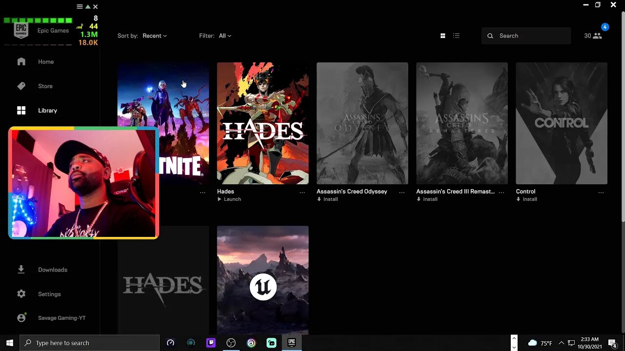Open the Windows notification center
This screenshot has width=625, height=351.
click(613, 343)
